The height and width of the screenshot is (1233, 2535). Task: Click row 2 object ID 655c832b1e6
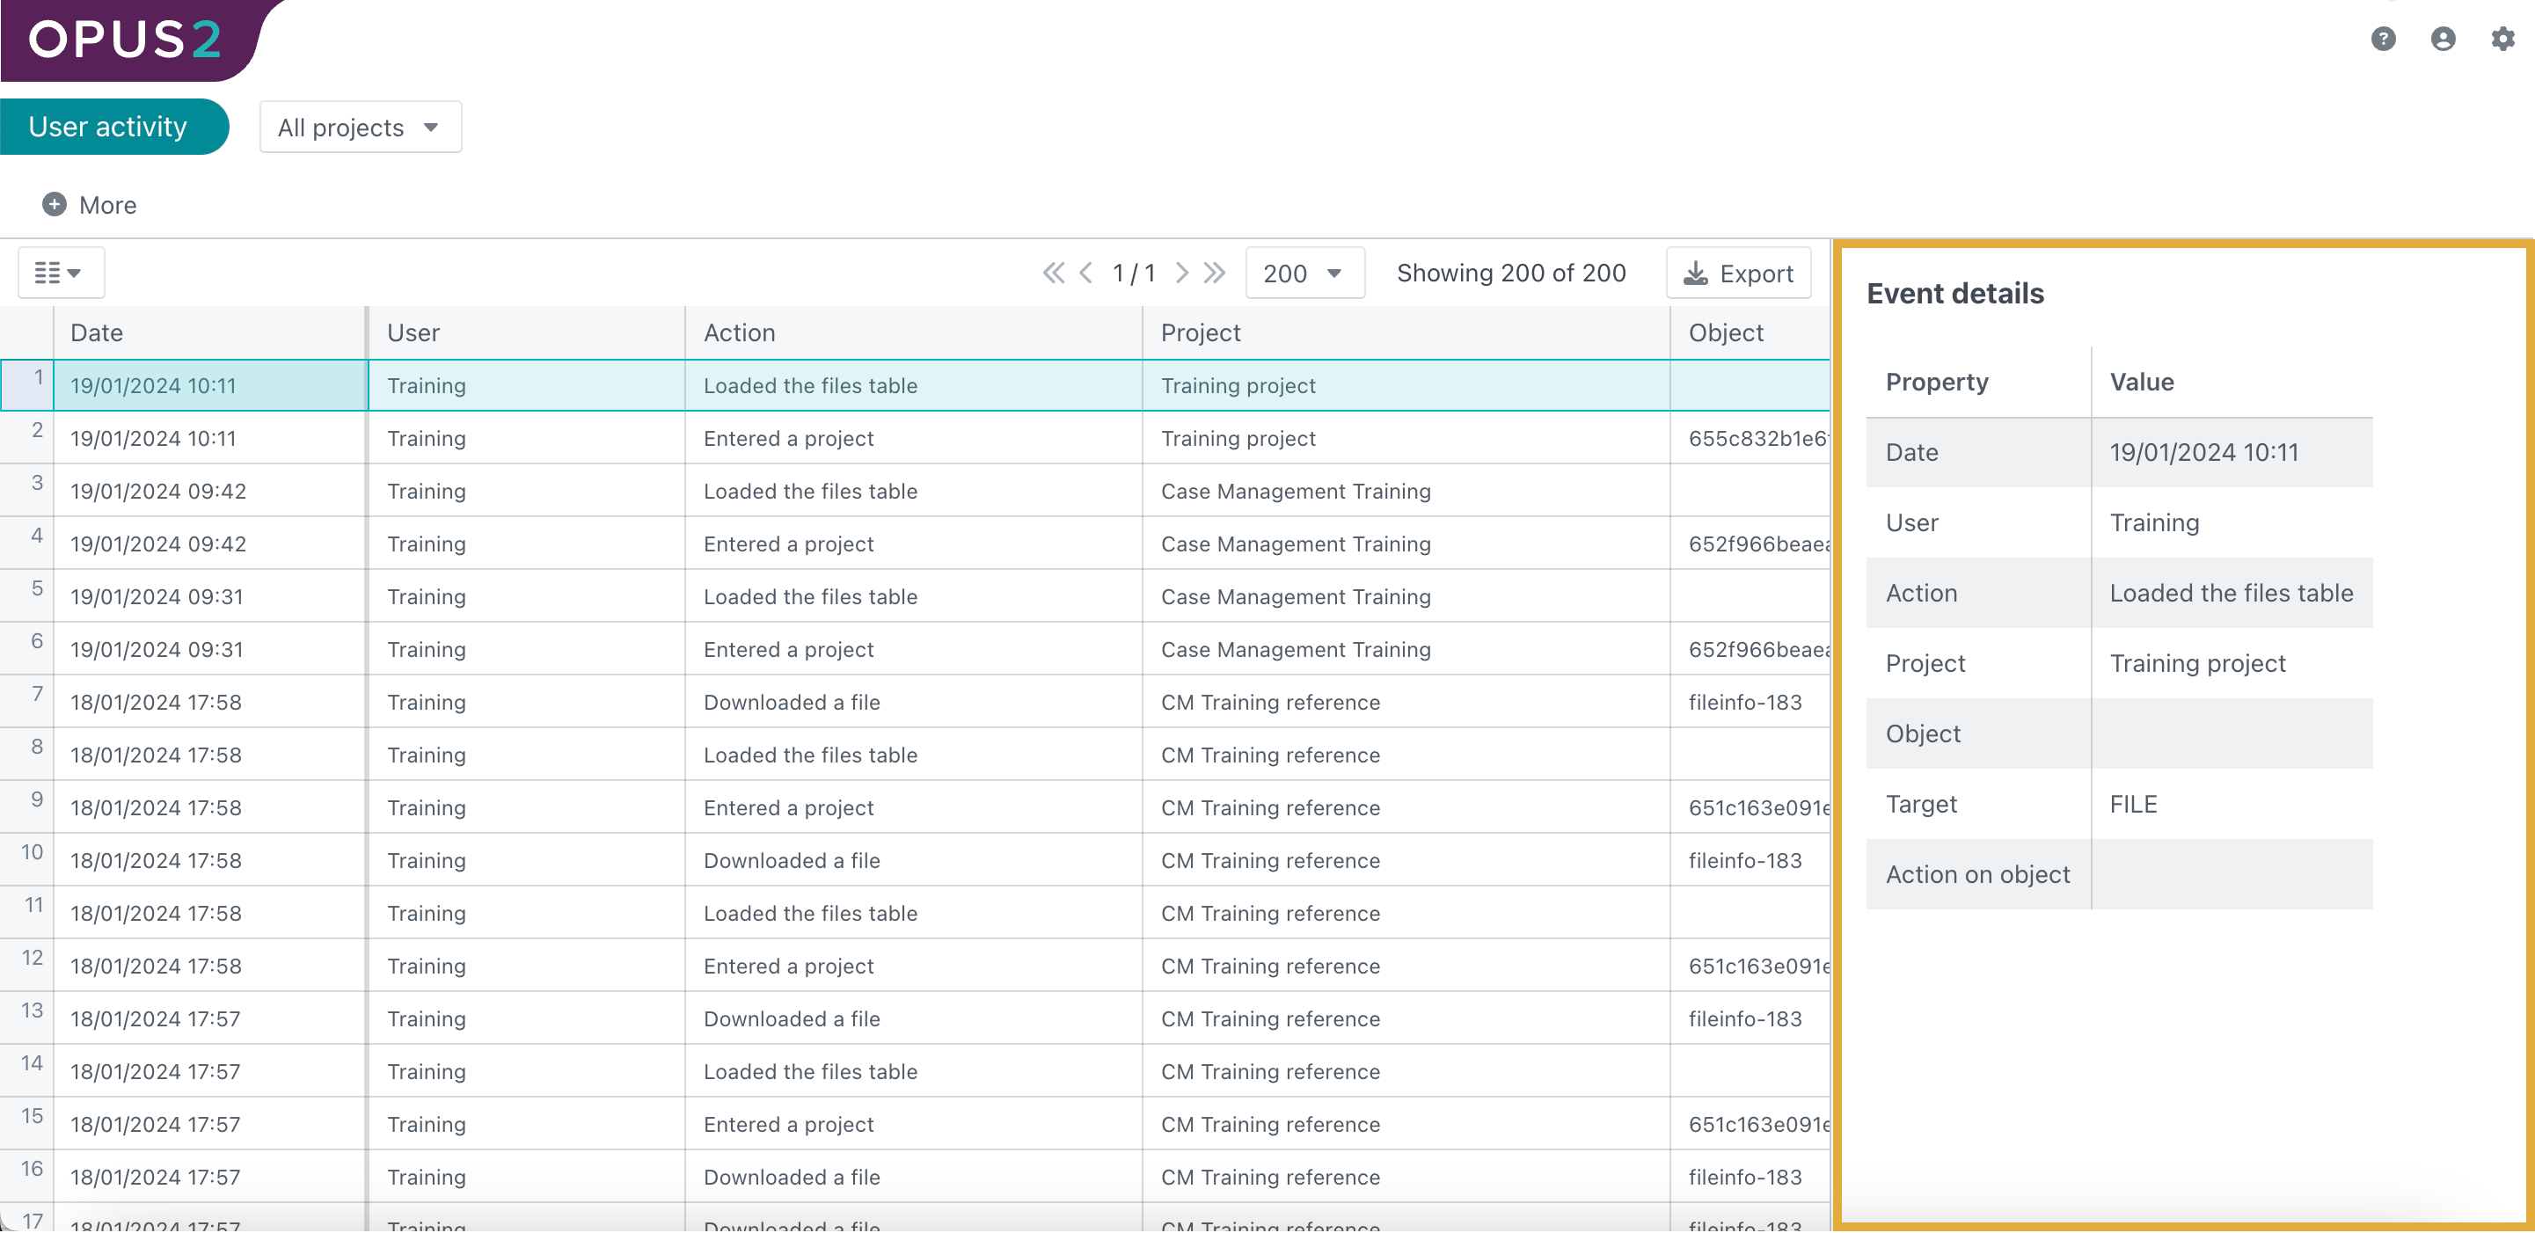point(1757,439)
